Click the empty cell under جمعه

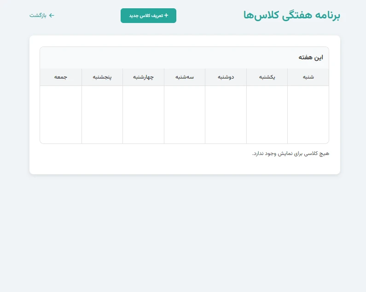point(61,115)
